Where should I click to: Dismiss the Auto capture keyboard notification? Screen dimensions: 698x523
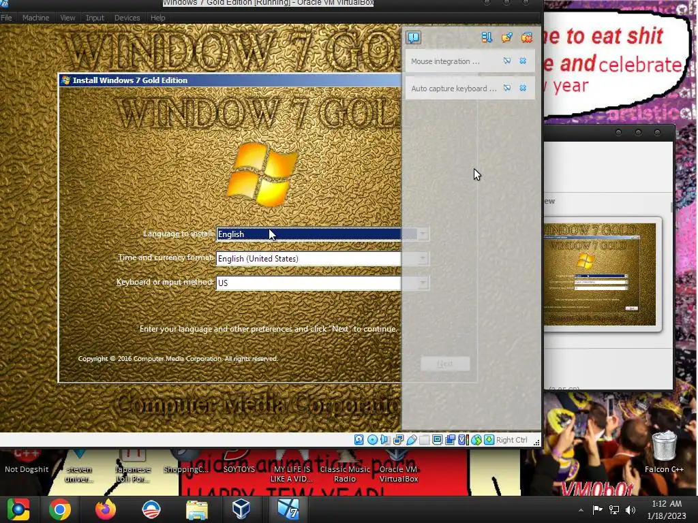point(523,88)
